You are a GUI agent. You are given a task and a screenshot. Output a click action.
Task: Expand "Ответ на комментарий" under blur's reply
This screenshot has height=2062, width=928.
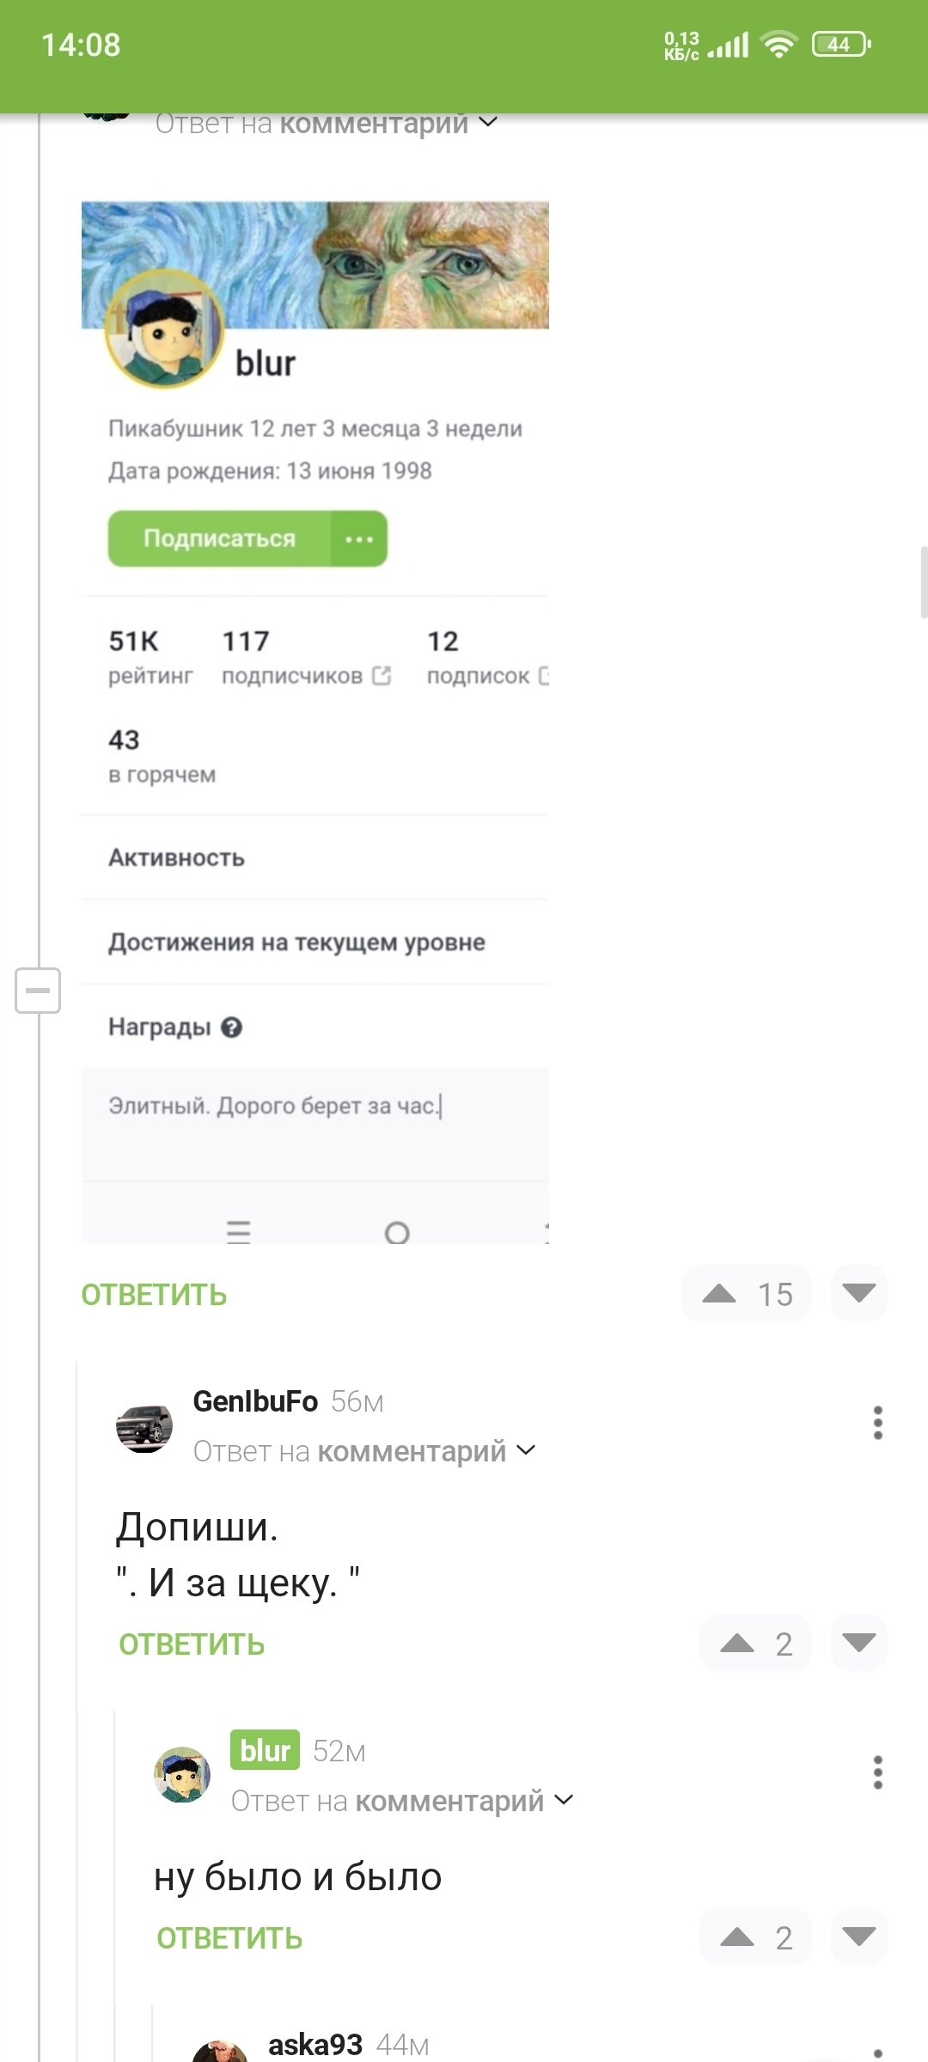click(x=564, y=1800)
